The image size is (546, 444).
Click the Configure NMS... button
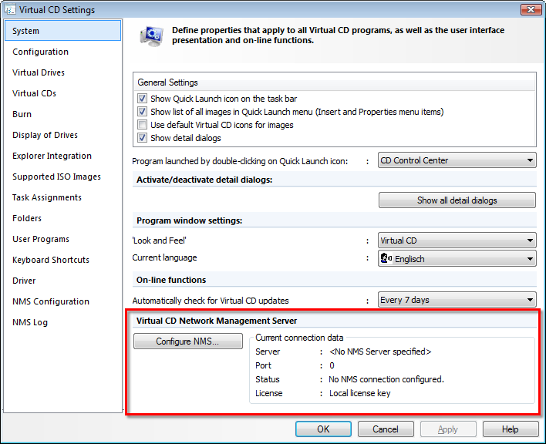pos(187,341)
